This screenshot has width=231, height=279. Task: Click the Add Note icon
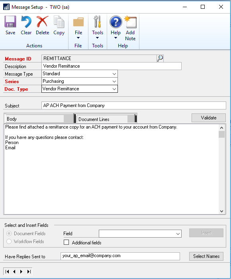tap(130, 22)
